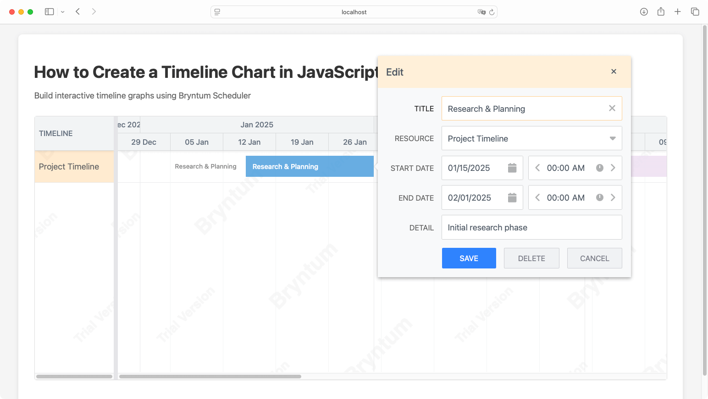Close the Edit dialog
The width and height of the screenshot is (708, 399).
[614, 71]
